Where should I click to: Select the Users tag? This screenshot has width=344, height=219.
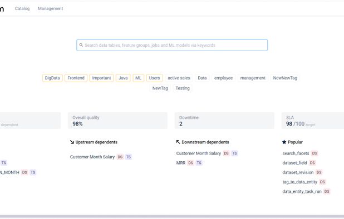tap(154, 78)
